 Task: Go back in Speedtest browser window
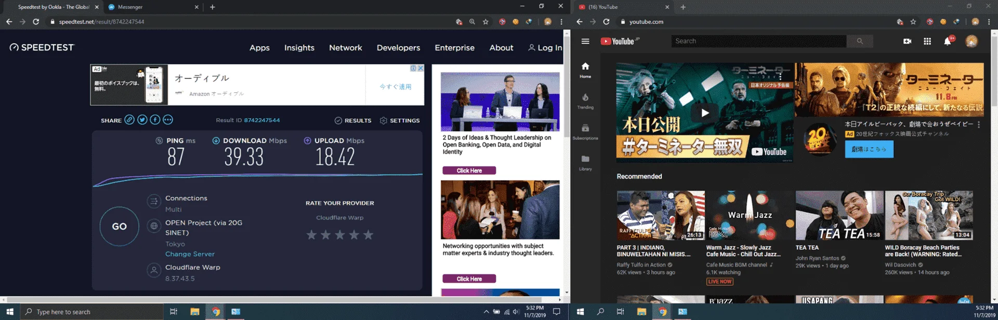pyautogui.click(x=9, y=22)
